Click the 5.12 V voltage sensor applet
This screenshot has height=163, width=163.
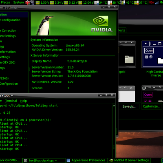[x=71, y=2]
